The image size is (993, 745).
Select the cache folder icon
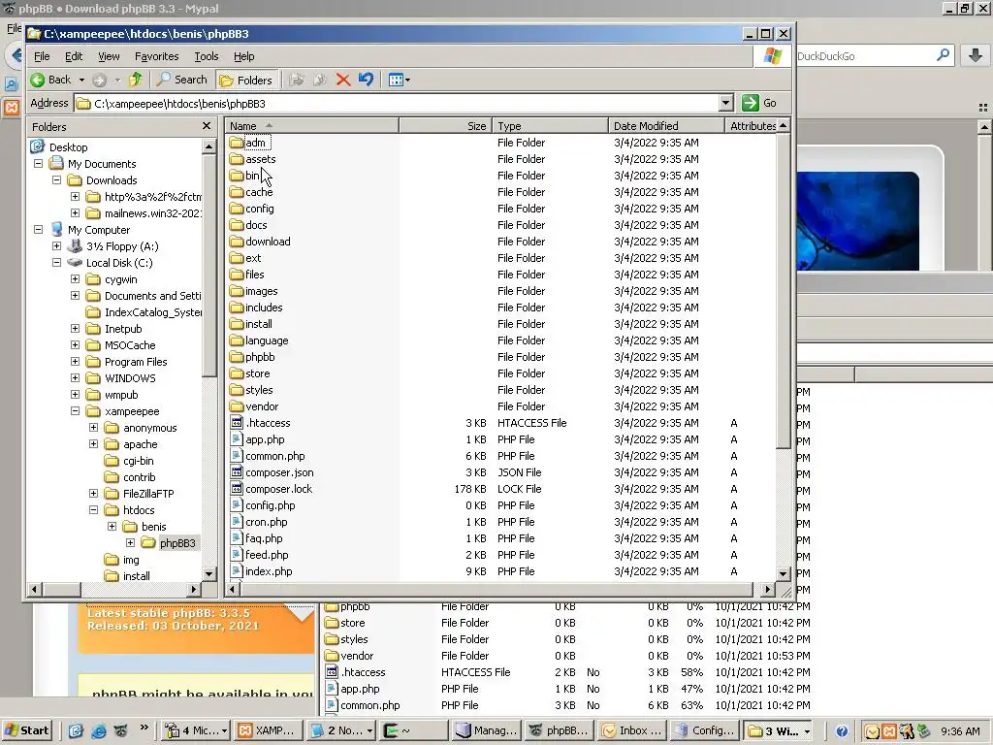237,192
